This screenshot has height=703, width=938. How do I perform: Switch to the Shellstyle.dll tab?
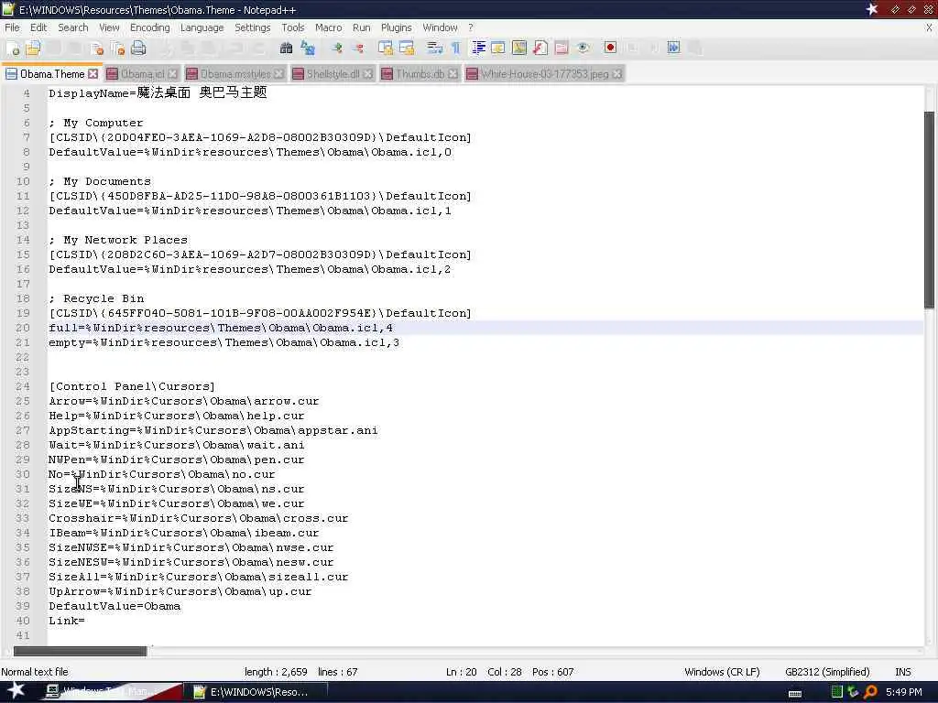(333, 73)
